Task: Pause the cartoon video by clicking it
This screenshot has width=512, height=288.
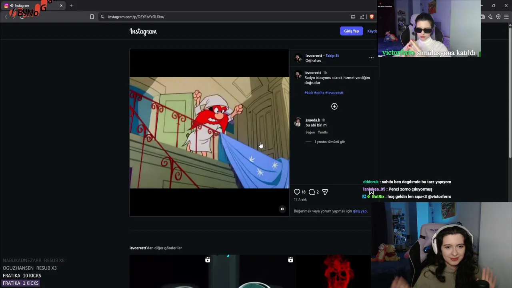Action: tap(209, 132)
